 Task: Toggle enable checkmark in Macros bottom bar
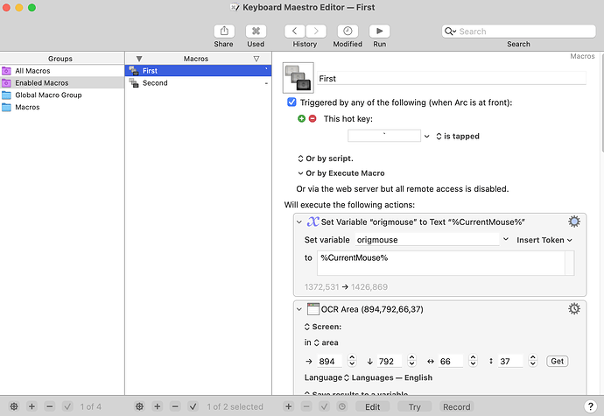[x=192, y=406]
